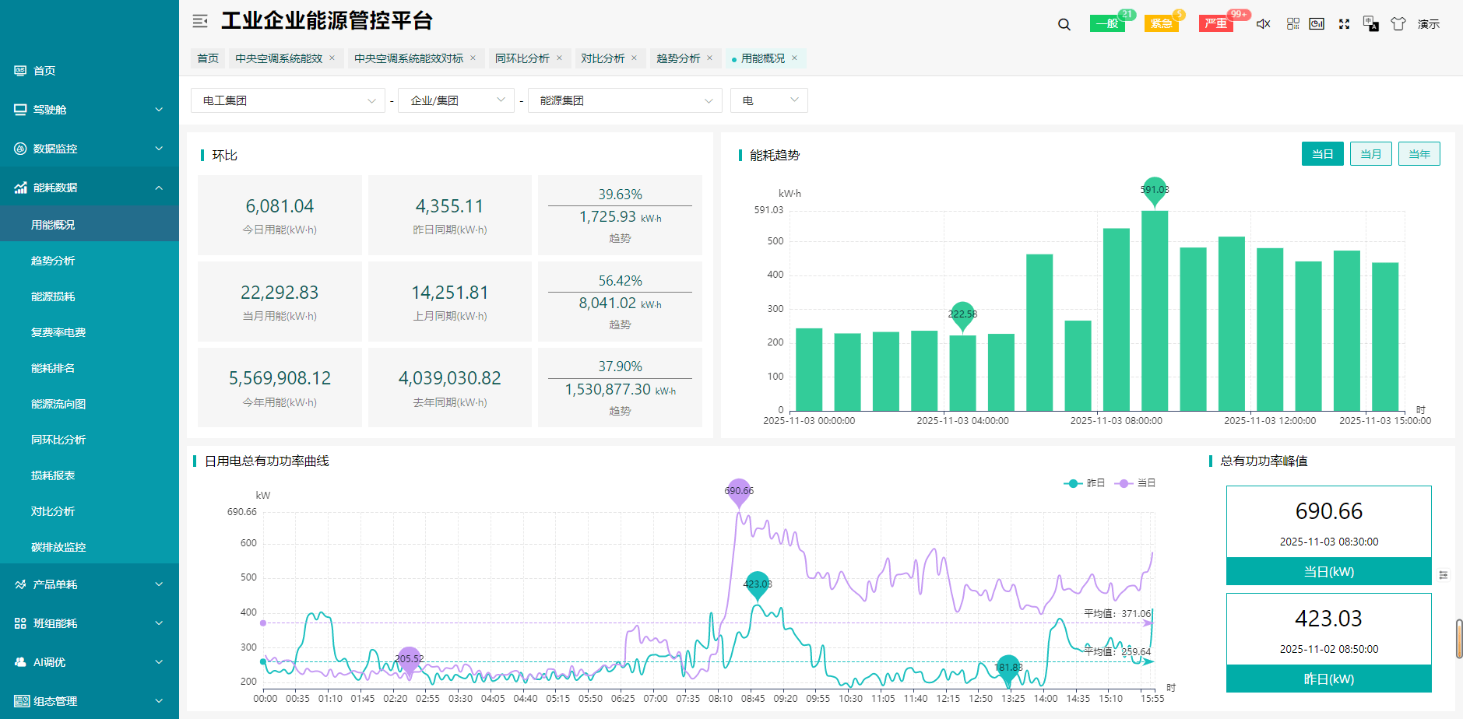Screen dimensions: 1463x719
Task: Select the 当月 period for the energy trend
Action: click(x=1371, y=154)
